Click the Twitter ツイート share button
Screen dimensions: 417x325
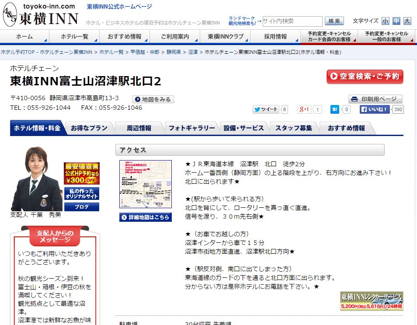point(266,109)
